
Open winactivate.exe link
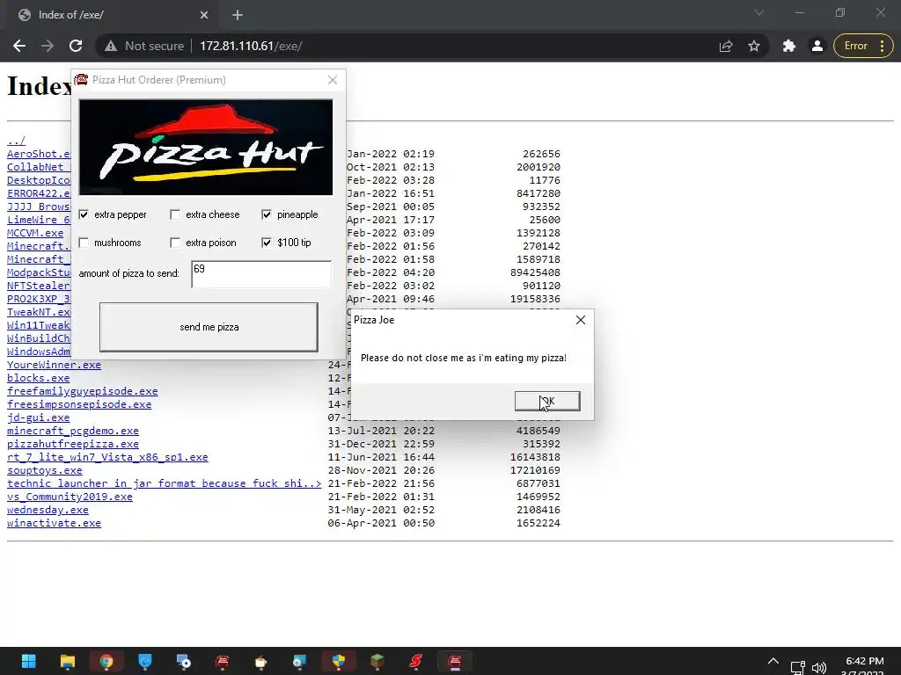tap(54, 524)
